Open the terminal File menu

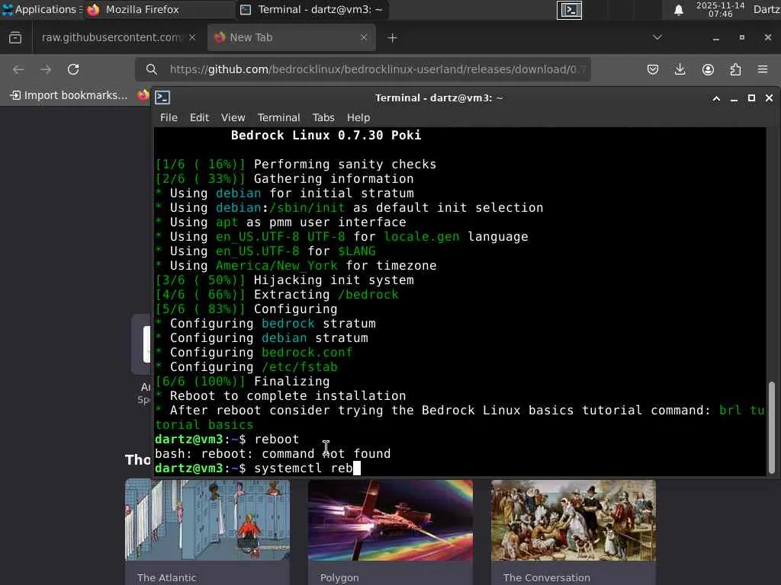click(x=169, y=117)
